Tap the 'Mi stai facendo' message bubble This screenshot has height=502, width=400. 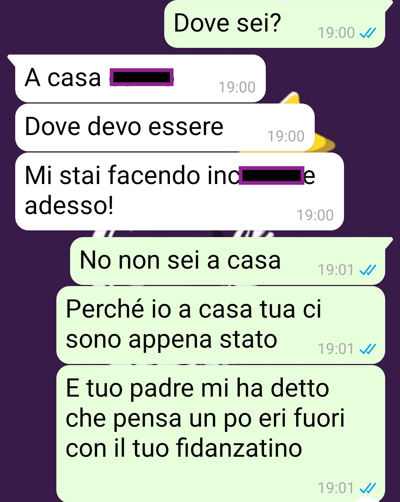click(x=179, y=191)
